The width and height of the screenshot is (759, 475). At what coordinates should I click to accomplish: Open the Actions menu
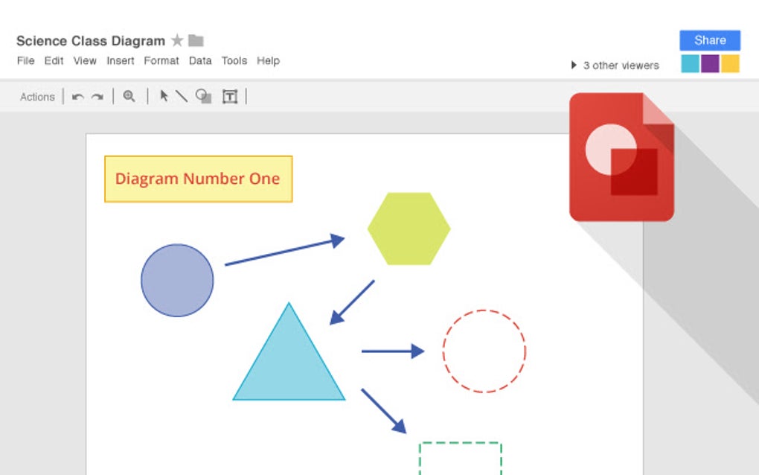click(36, 97)
